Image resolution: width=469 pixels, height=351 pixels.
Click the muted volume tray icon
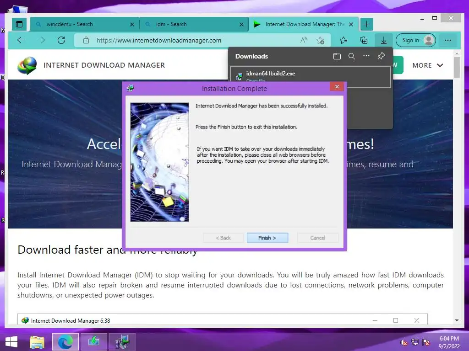(x=404, y=342)
